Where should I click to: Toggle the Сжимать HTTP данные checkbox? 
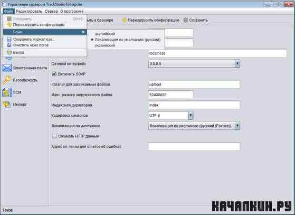click(54, 136)
